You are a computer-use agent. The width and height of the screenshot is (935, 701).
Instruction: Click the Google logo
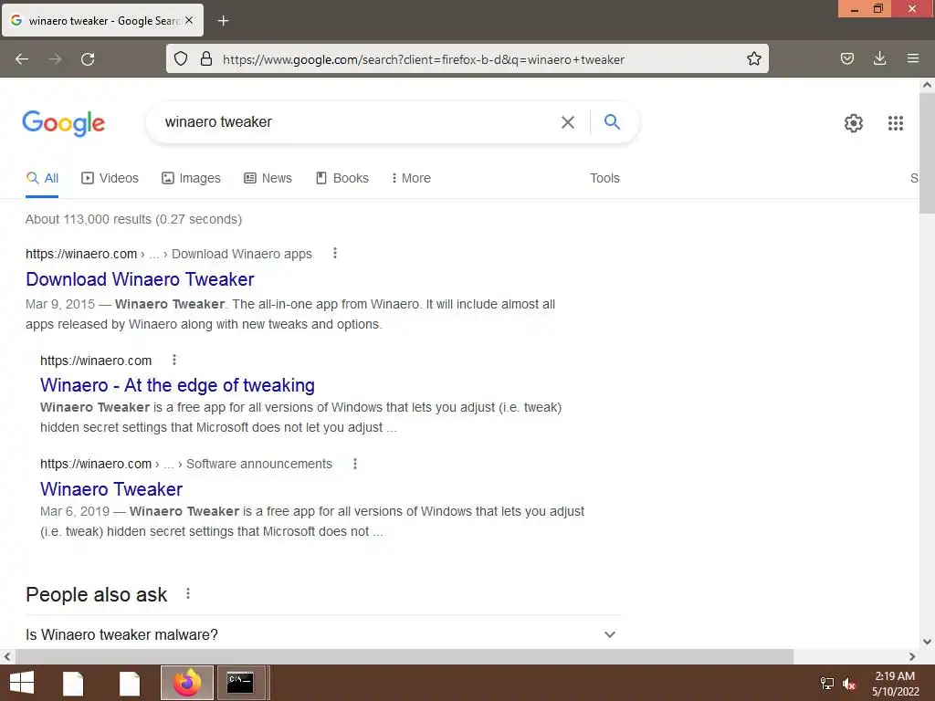tap(63, 123)
